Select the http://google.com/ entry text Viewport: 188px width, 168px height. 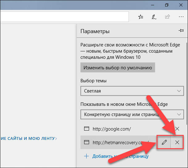pyautogui.click(x=112, y=129)
